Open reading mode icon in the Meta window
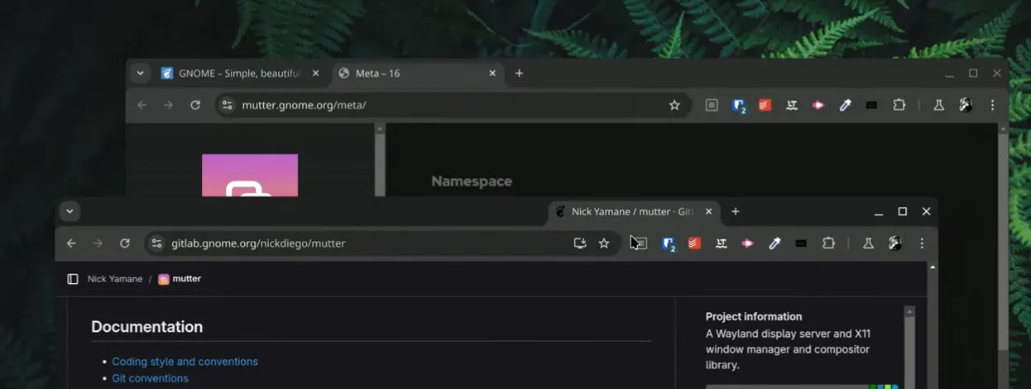Image resolution: width=1031 pixels, height=389 pixels. (x=712, y=105)
